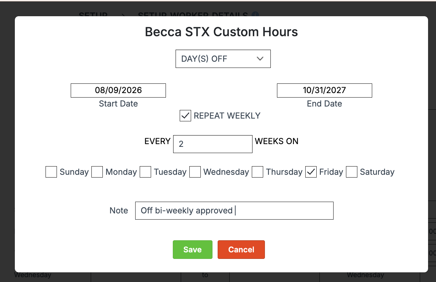
Task: Click the Note text field
Action: pos(234,211)
